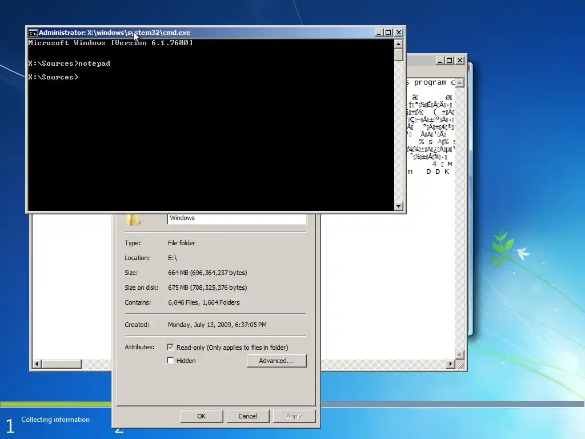This screenshot has height=439, width=585.
Task: Click the '664 MB (696,364,237 bytes)' size value
Action: click(207, 273)
